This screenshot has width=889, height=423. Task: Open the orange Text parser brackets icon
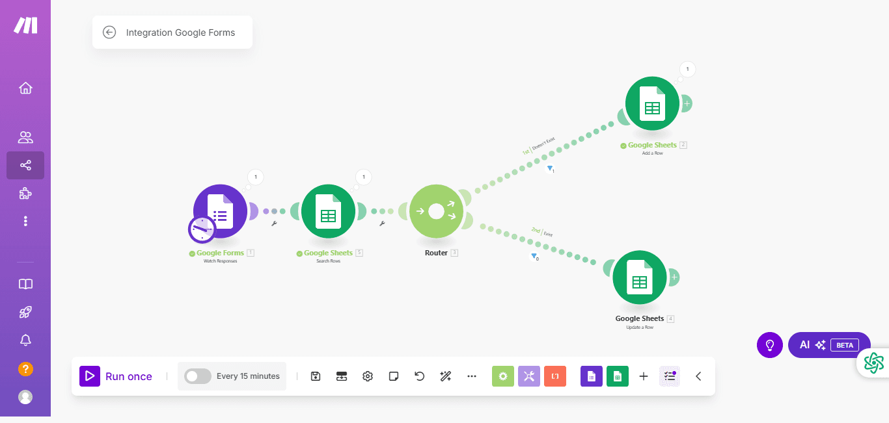[555, 376]
